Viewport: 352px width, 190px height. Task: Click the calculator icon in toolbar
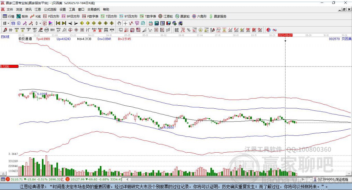(x=156, y=23)
